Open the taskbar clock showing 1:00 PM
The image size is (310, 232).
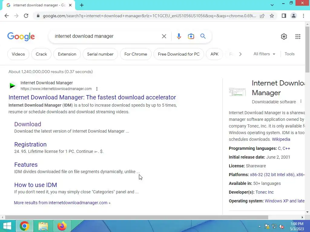(x=297, y=226)
